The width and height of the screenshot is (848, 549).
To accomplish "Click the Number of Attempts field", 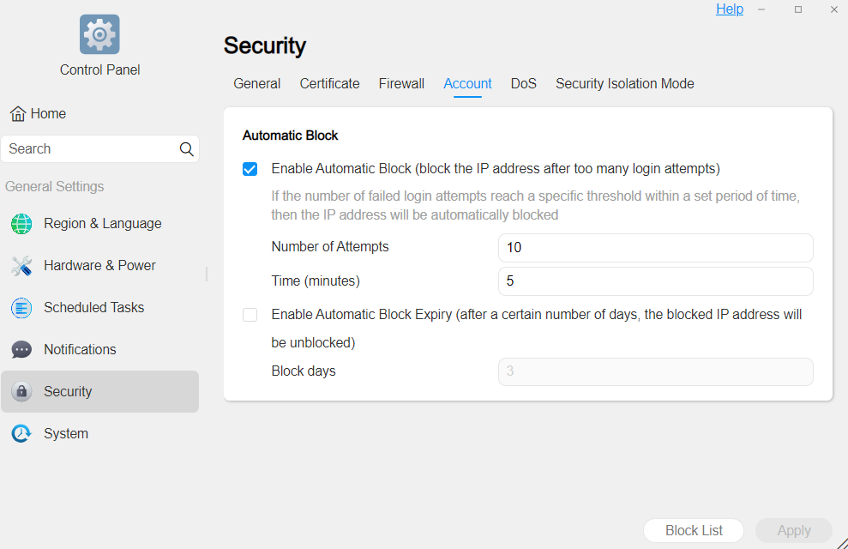I will point(655,248).
